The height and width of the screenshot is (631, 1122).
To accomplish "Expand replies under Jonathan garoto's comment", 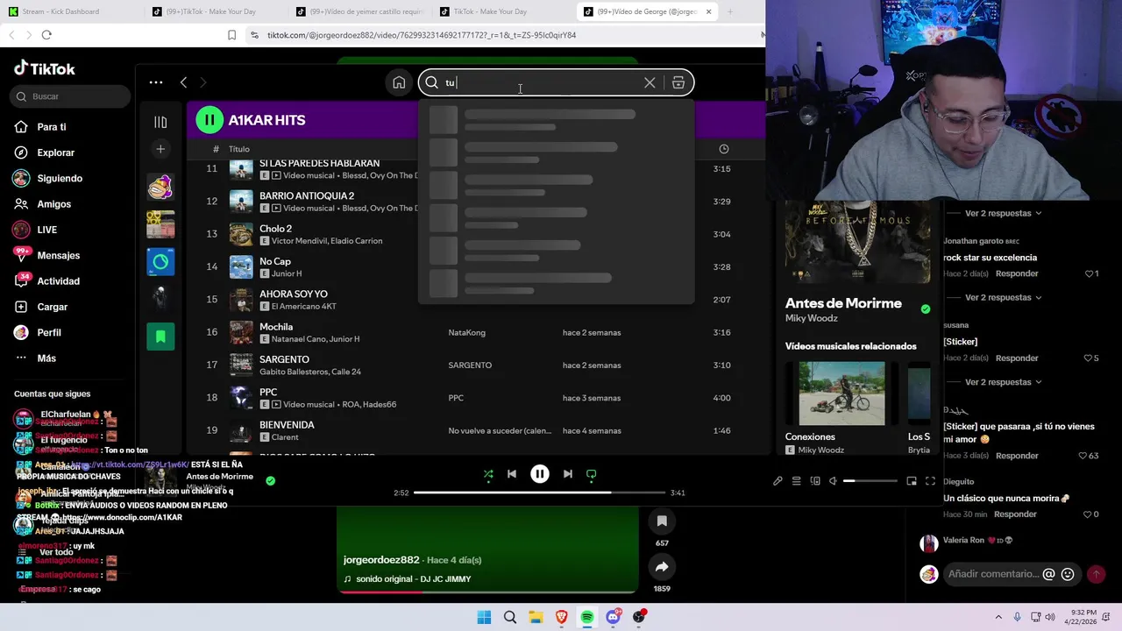I will pos(1003,298).
